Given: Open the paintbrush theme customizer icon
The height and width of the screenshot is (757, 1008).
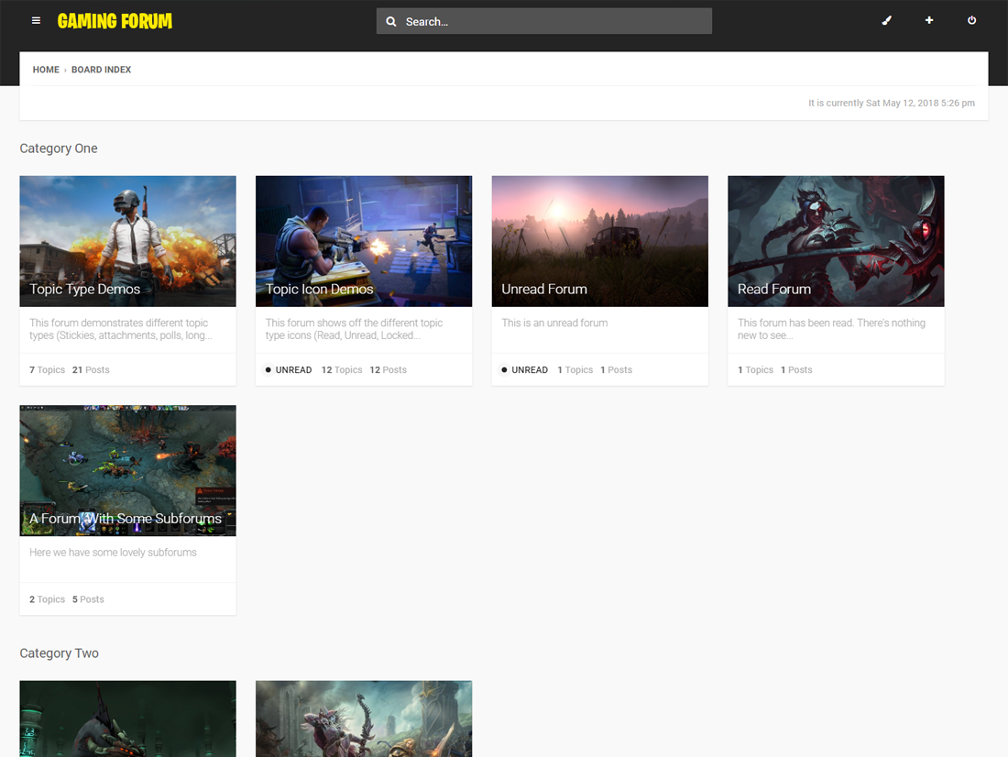Looking at the screenshot, I should click(886, 20).
